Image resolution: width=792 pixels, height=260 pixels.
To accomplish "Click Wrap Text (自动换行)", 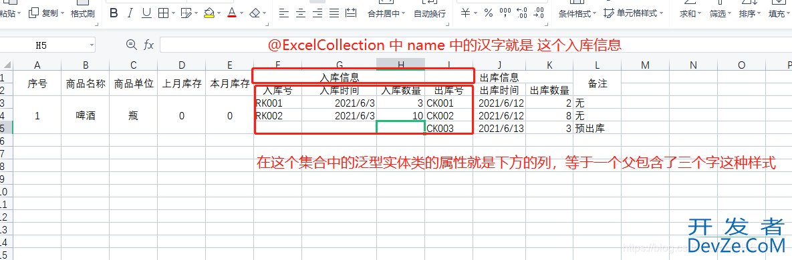I will coord(429,13).
